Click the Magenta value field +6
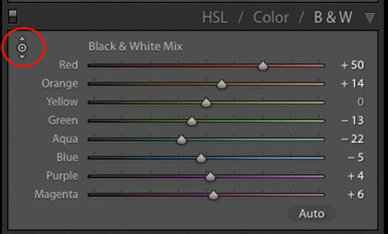Image resolution: width=388 pixels, height=234 pixels. pyautogui.click(x=356, y=195)
